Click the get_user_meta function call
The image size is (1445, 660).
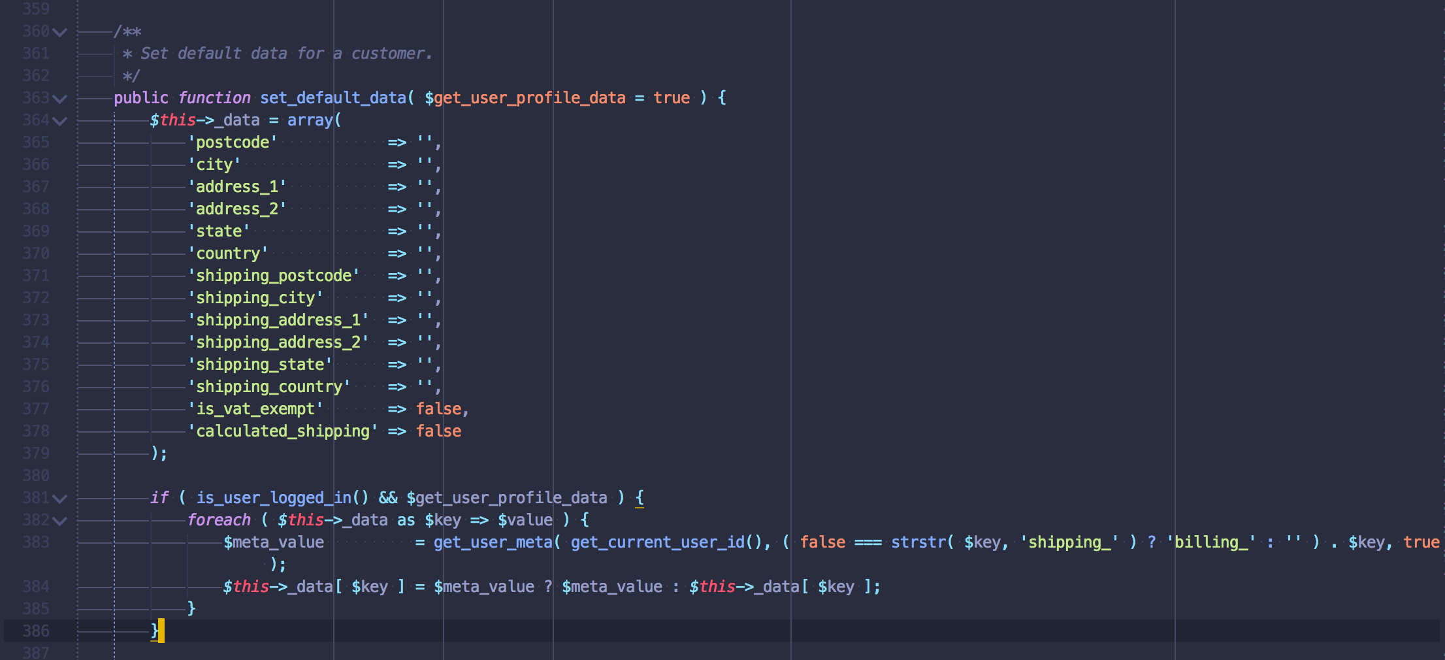[x=493, y=542]
